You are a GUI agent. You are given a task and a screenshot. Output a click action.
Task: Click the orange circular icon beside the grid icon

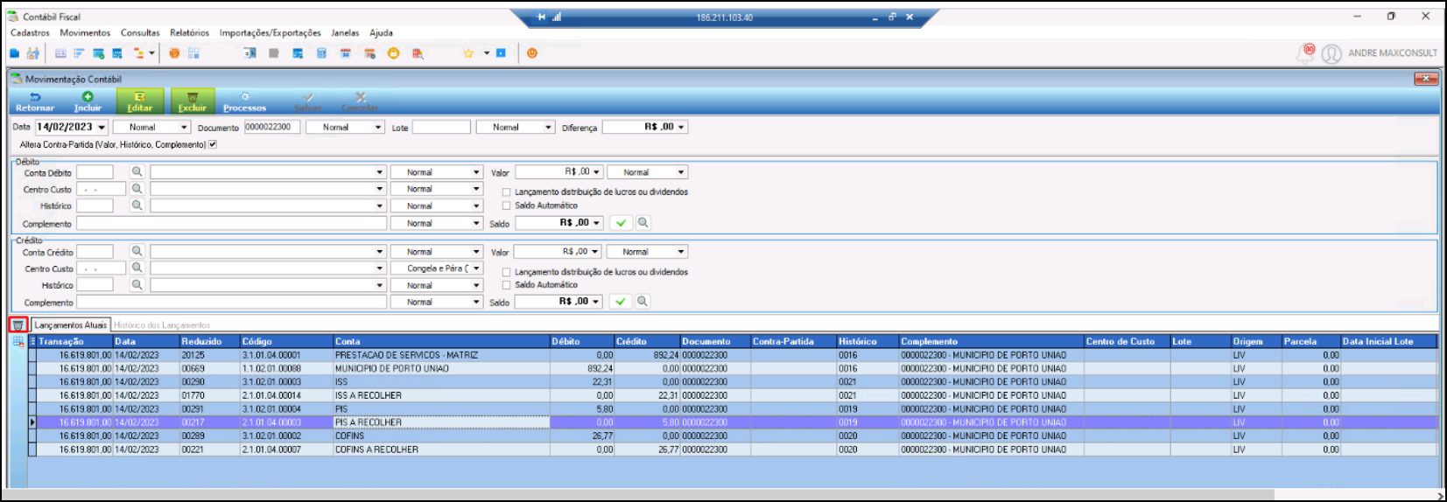(x=174, y=53)
